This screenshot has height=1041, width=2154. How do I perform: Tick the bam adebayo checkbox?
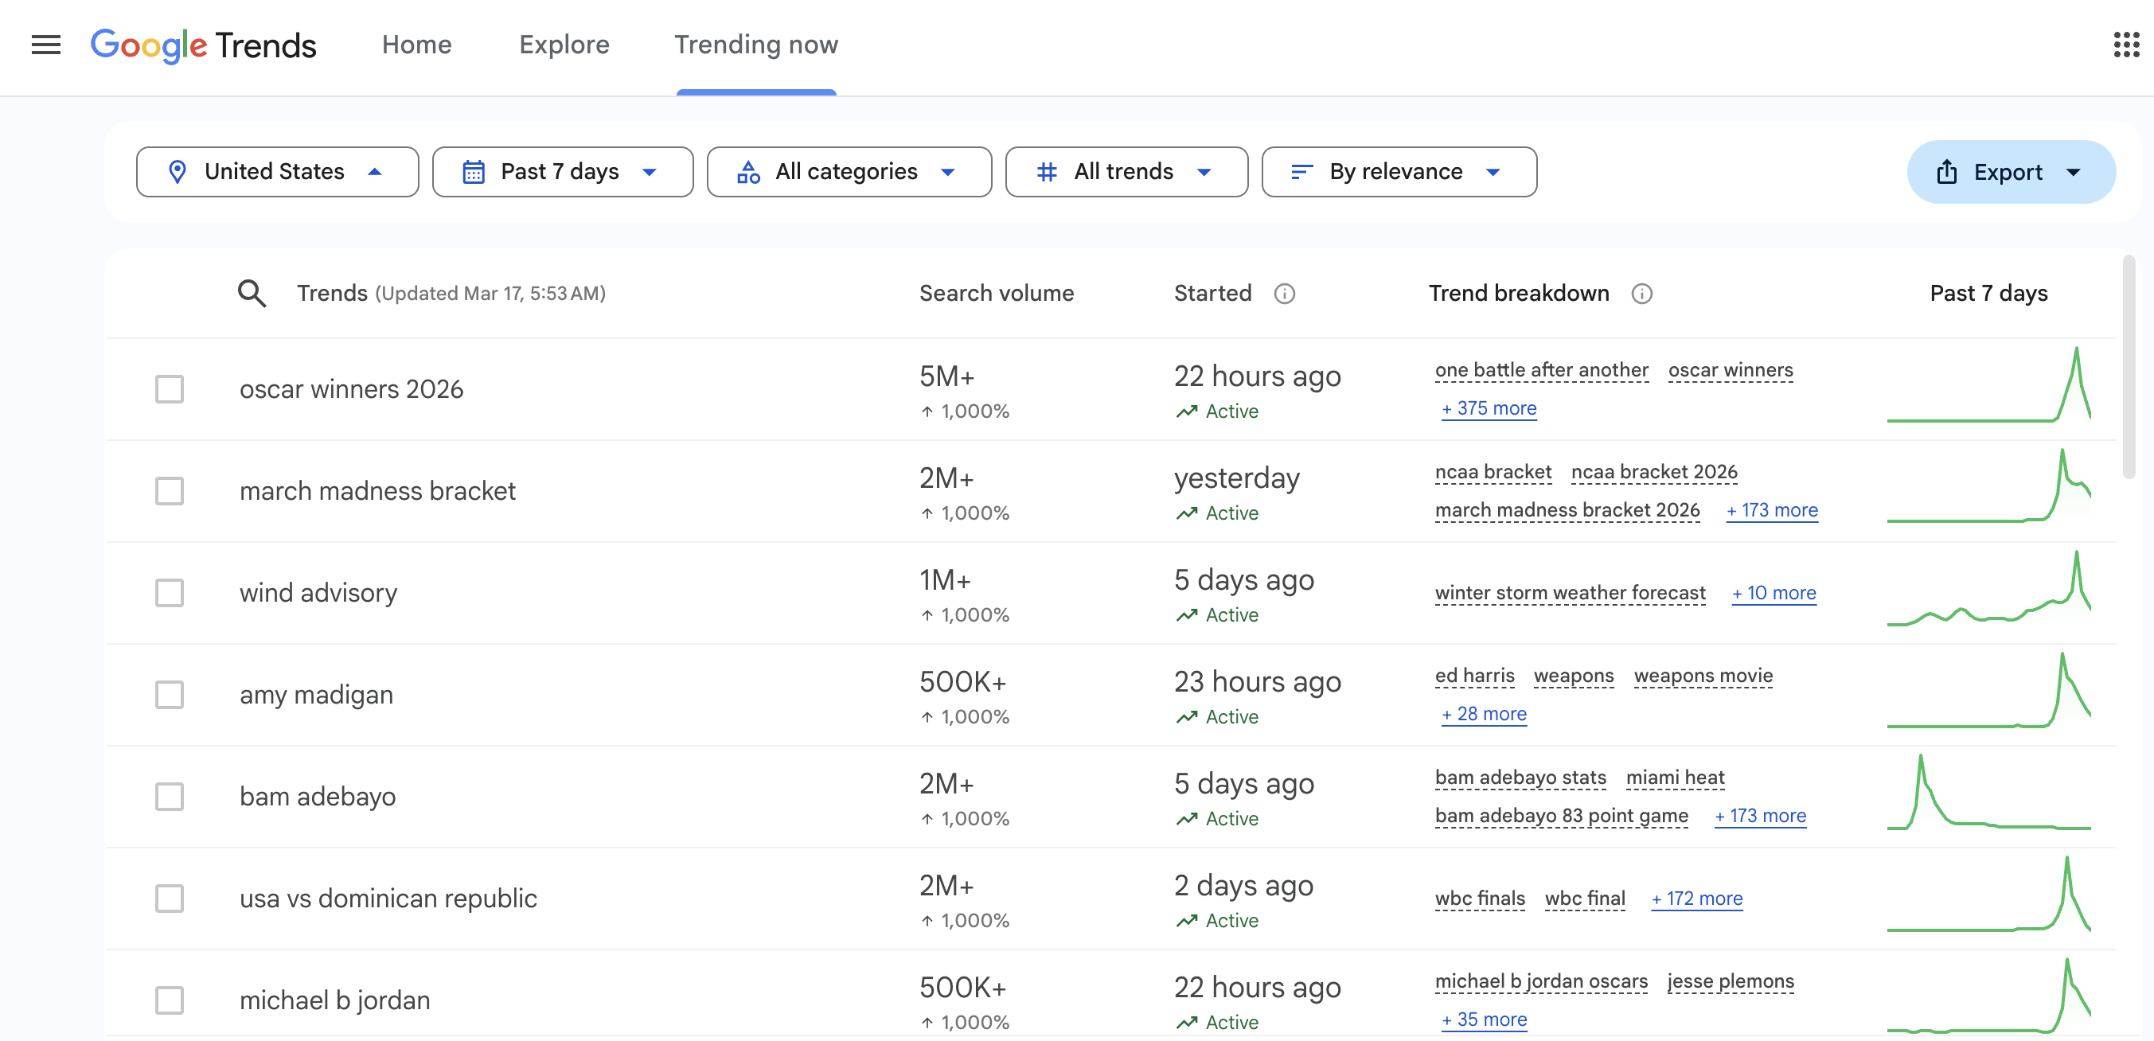170,796
